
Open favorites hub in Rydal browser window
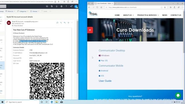click(171, 7)
